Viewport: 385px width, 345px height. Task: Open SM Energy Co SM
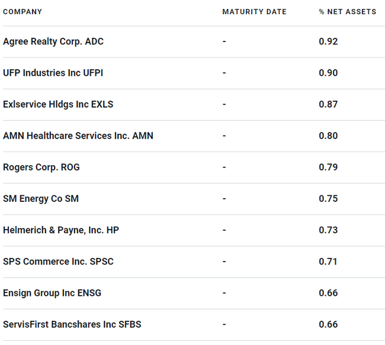pos(41,198)
